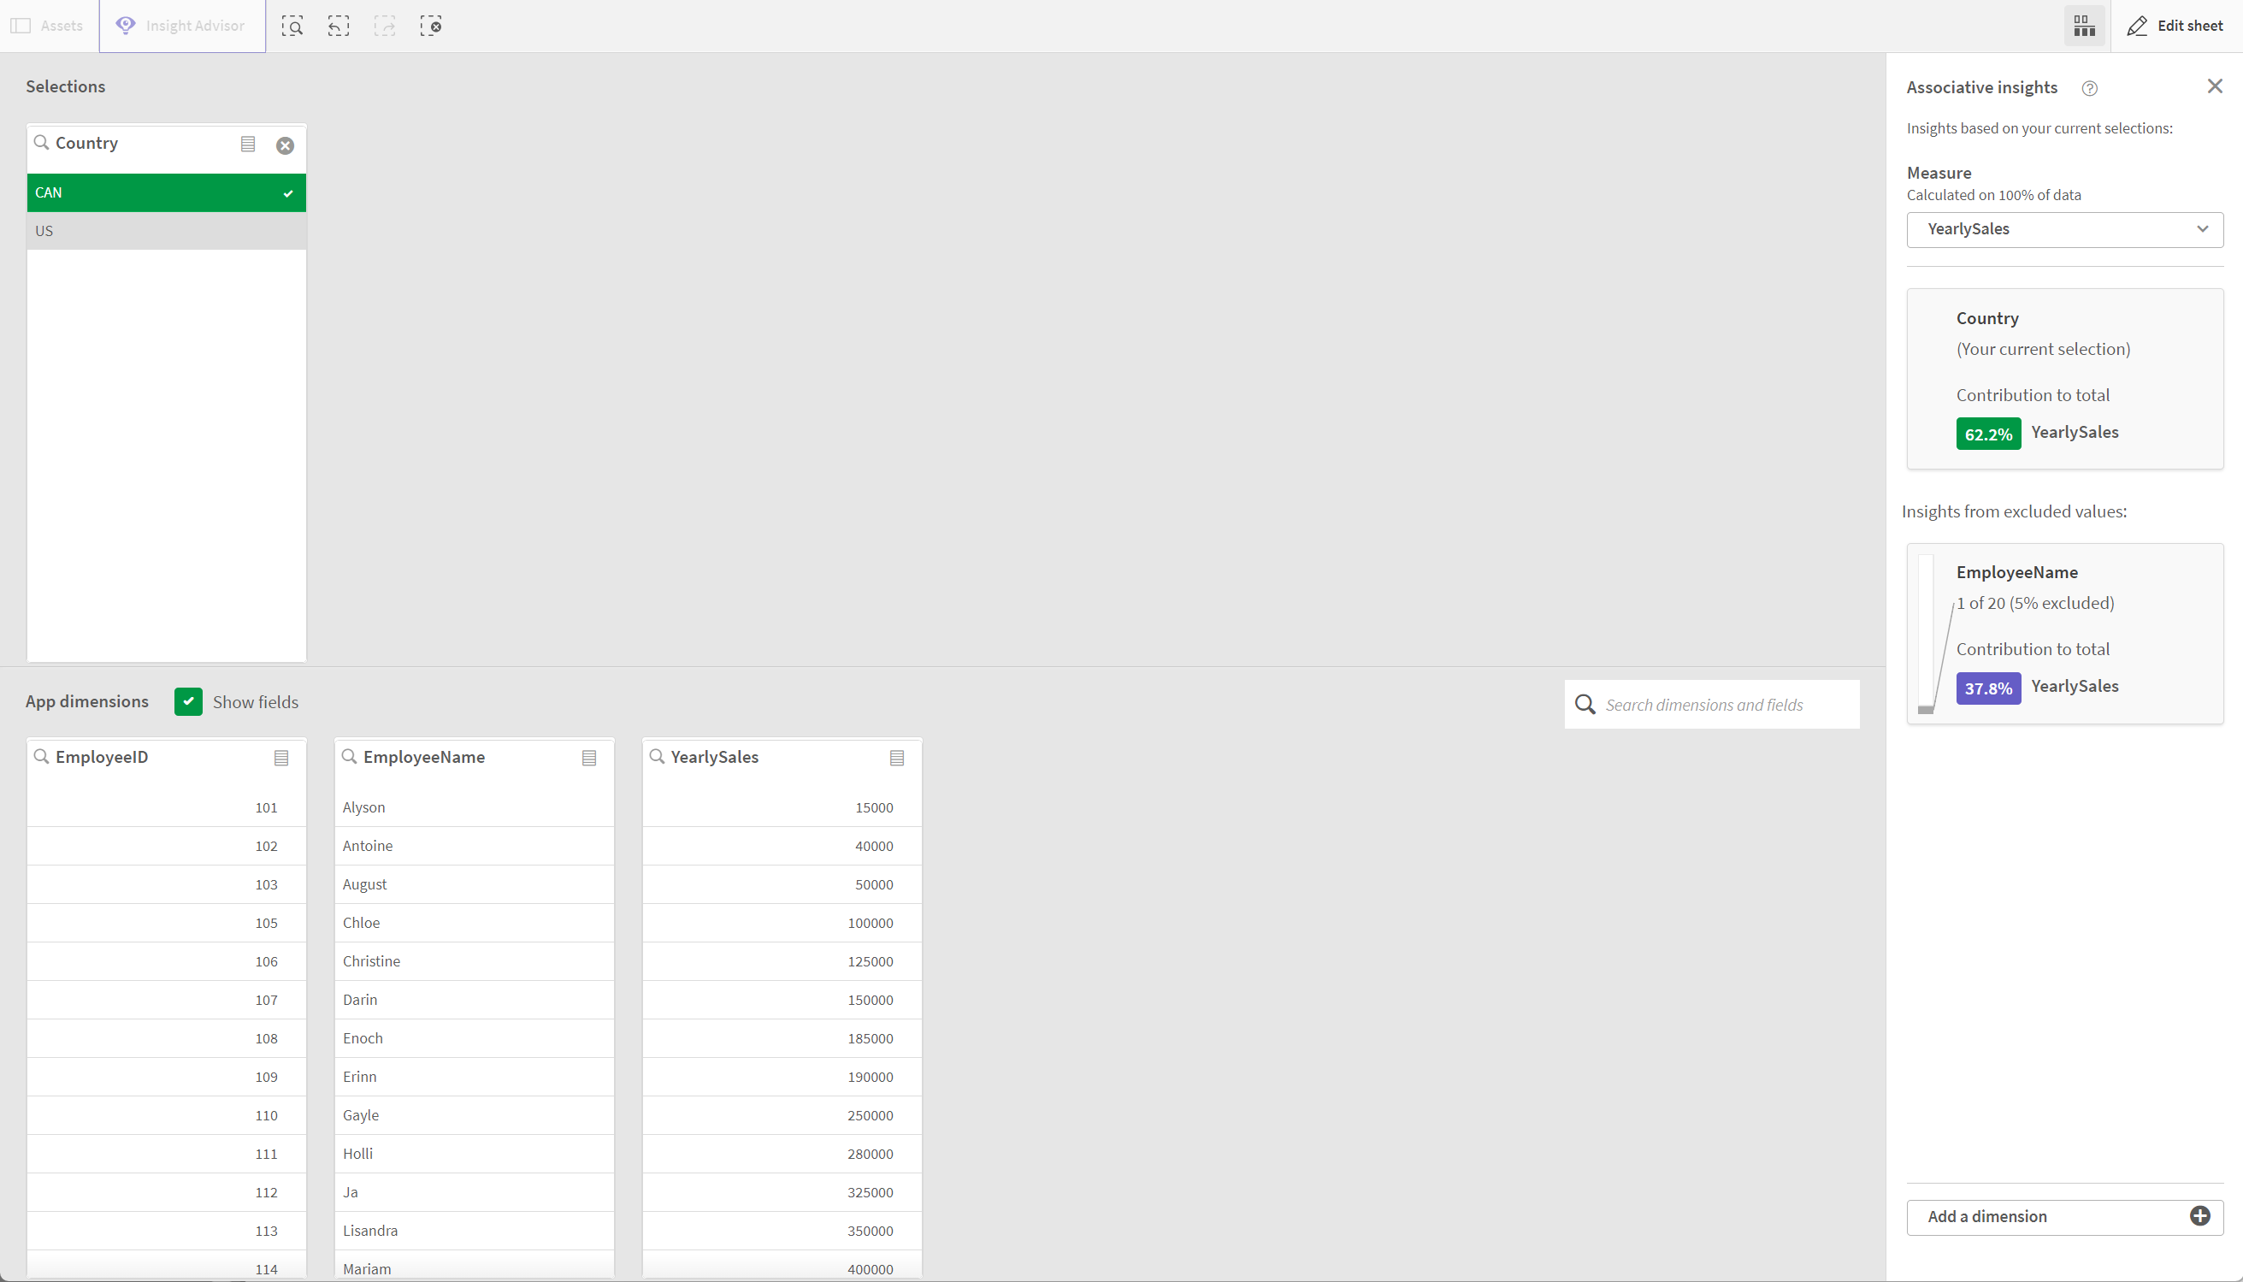Search in dimensions and fields input
Viewport: 2243px width, 1282px height.
click(1713, 704)
